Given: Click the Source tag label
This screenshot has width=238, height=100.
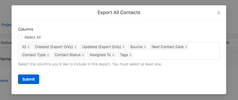Looking at the screenshot, I should 136,47.
